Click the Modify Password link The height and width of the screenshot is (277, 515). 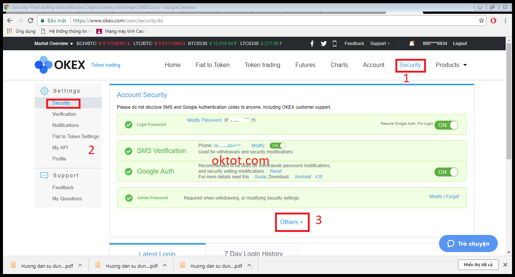coord(204,120)
